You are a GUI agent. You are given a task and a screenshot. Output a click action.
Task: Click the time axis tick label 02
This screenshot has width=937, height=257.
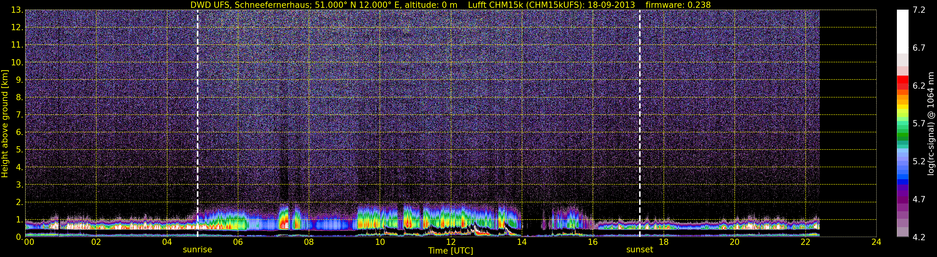(96, 242)
